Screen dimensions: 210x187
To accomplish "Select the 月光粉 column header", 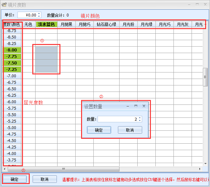I will click(x=128, y=24).
